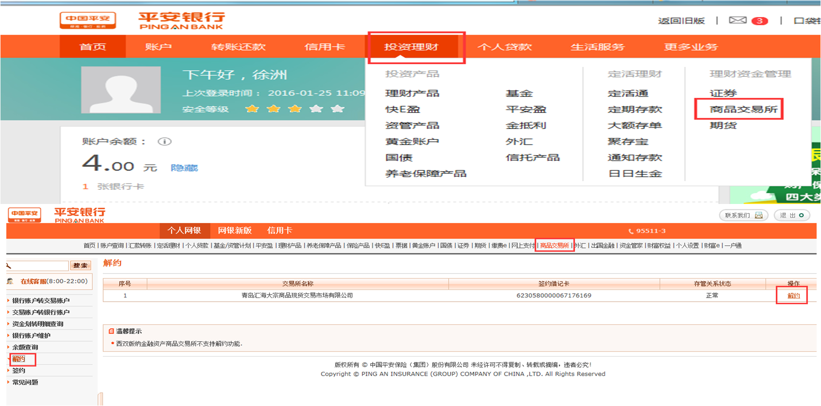
Task: Open the mail envelope icon
Action: [x=737, y=20]
